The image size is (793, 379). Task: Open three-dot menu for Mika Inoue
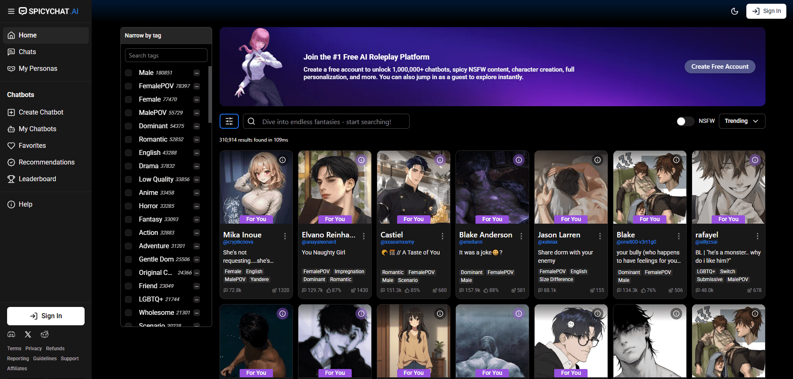click(x=285, y=236)
